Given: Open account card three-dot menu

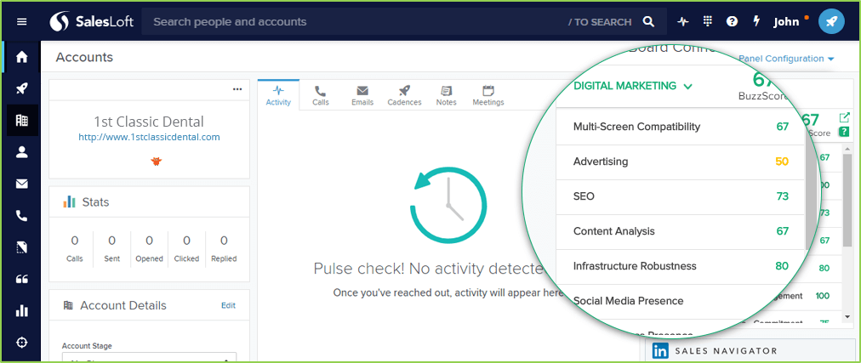Looking at the screenshot, I should pos(237,88).
